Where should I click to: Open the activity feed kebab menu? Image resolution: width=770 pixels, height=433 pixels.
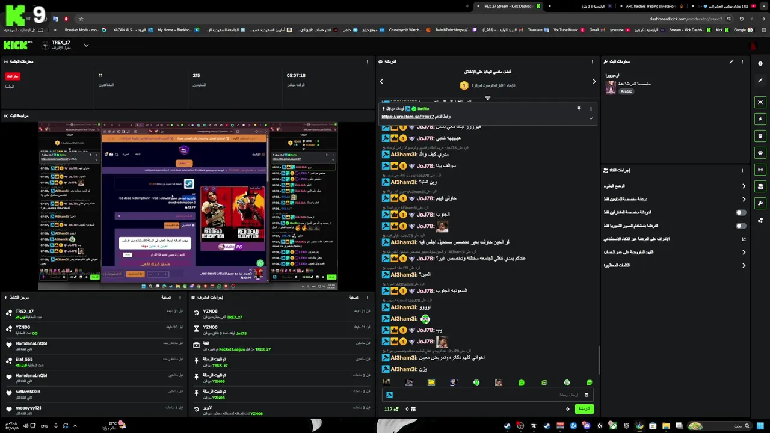(180, 297)
